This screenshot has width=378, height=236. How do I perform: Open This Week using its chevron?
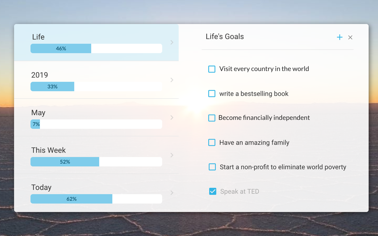[x=172, y=155]
